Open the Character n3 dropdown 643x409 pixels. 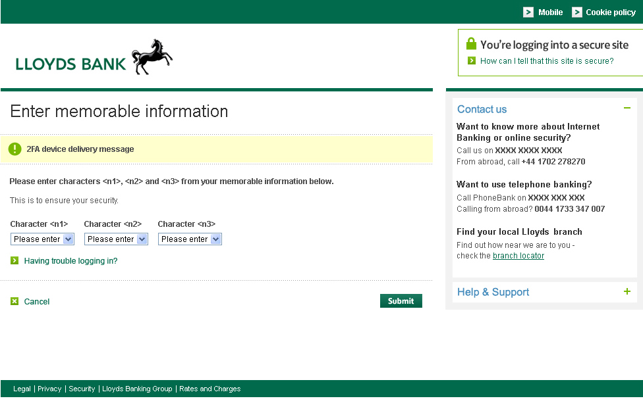coord(190,239)
